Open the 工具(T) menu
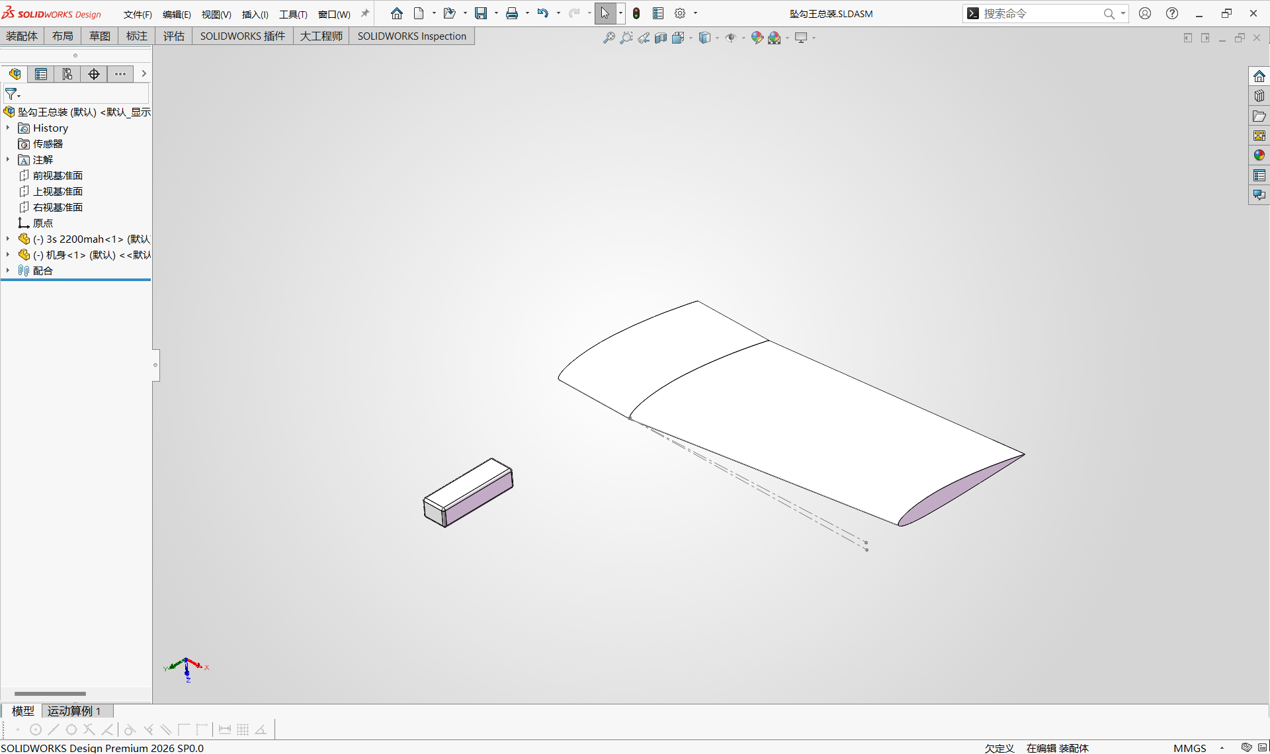 293,14
